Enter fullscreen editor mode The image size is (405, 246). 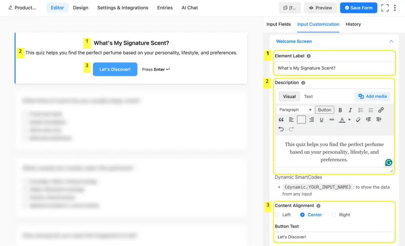pyautogui.click(x=385, y=8)
